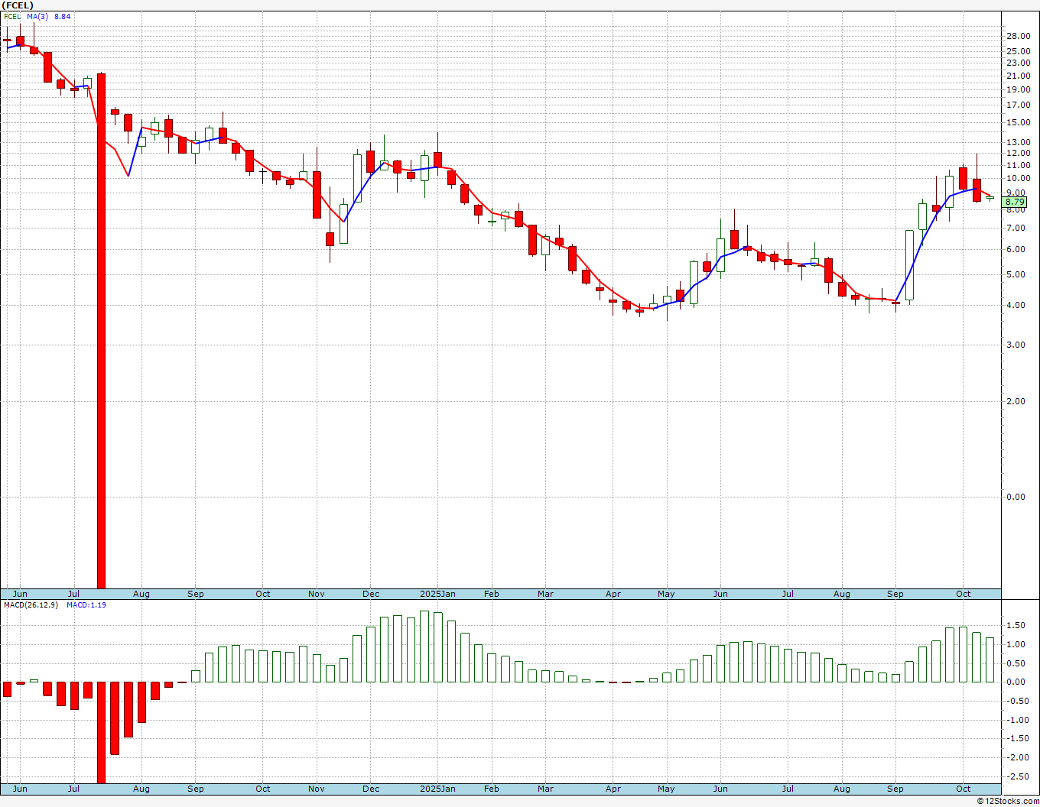Click the green 8.79 current price tag
Viewport: 1040px width, 807px height.
[1015, 202]
